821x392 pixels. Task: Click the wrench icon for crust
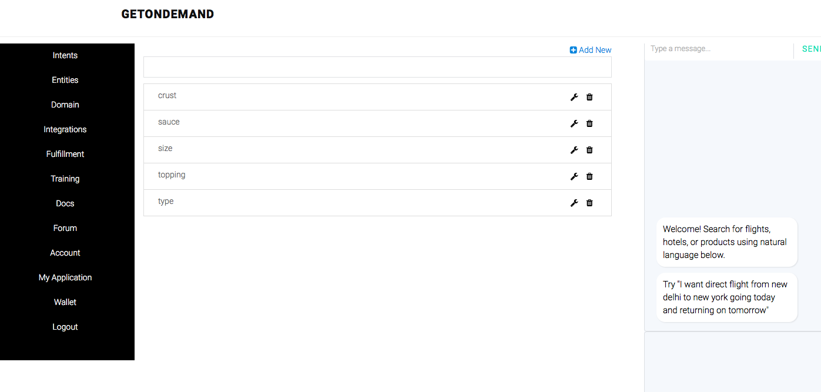pyautogui.click(x=574, y=97)
